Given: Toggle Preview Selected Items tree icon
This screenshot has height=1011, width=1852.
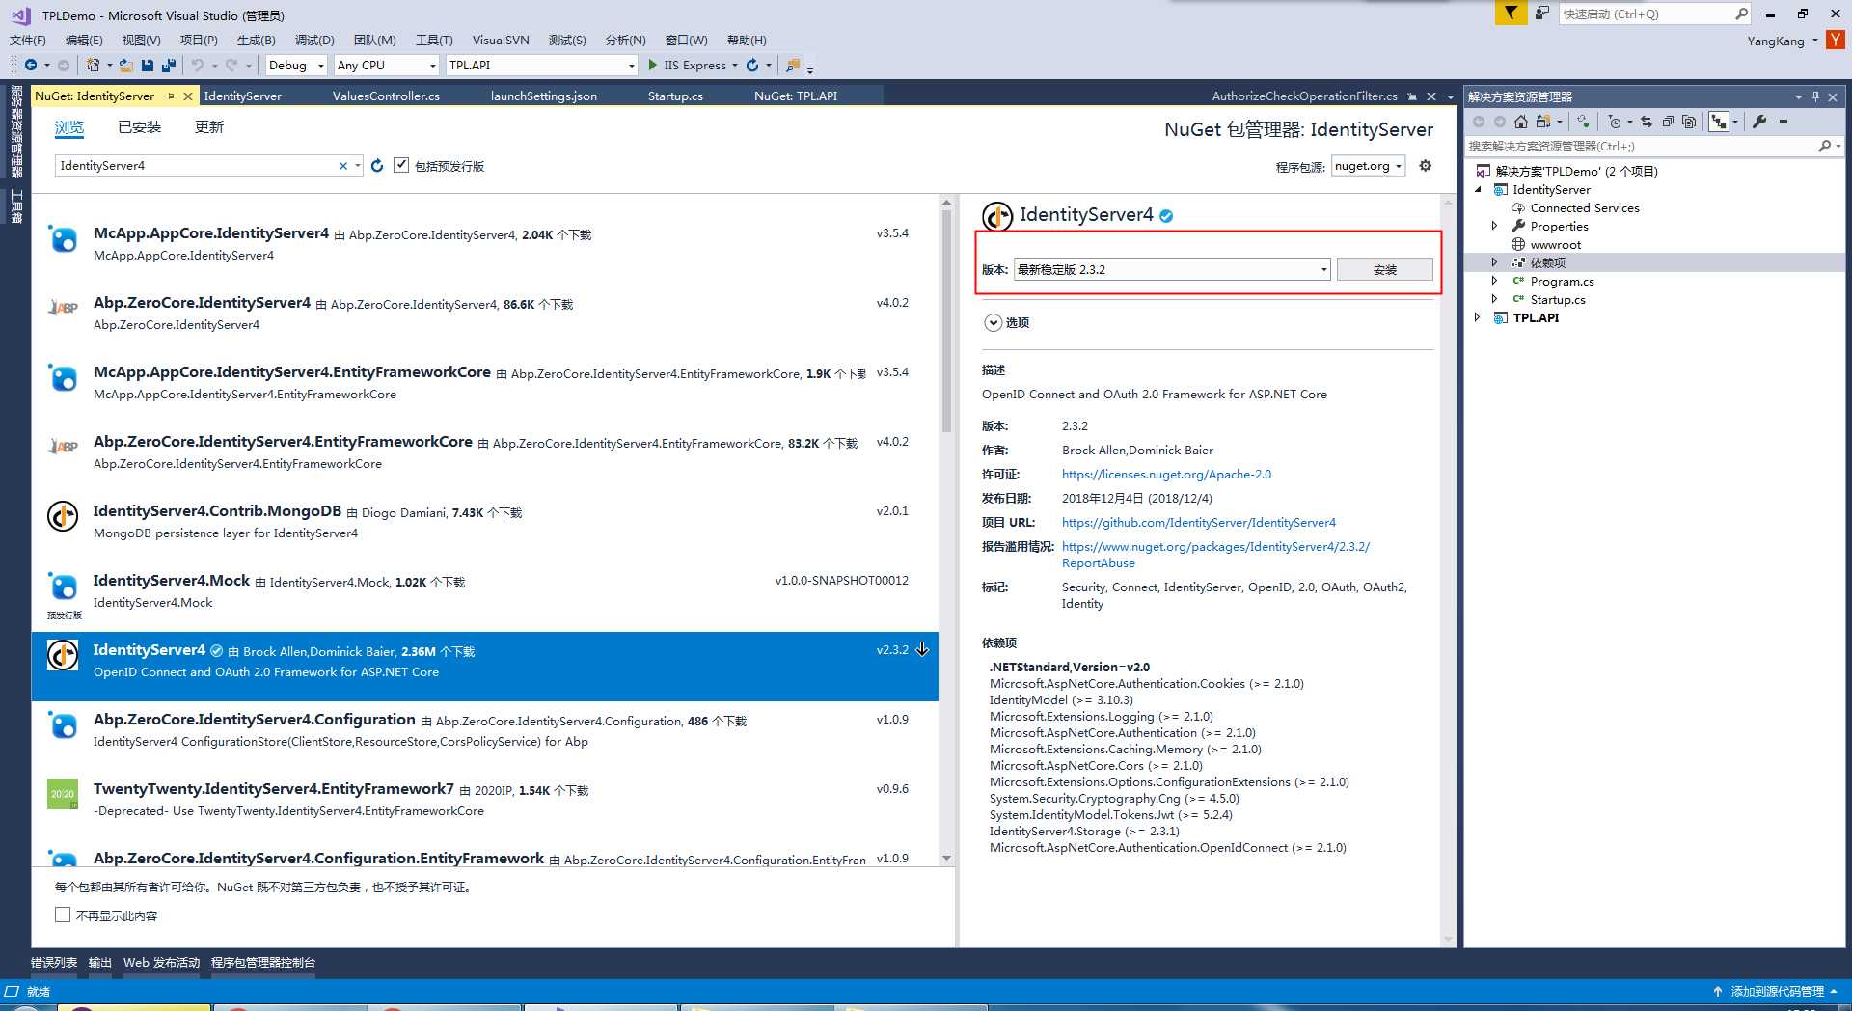Looking at the screenshot, I should 1719,122.
